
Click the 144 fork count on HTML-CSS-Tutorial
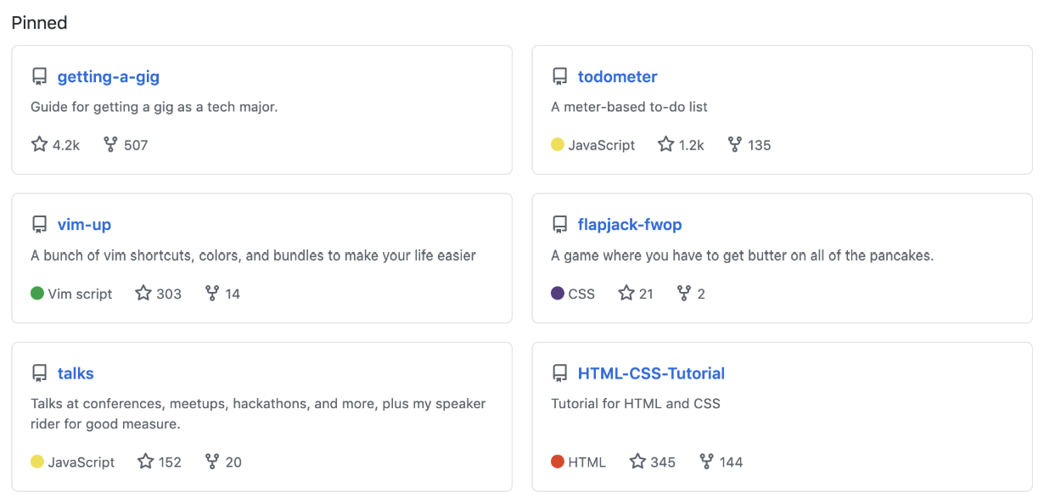pyautogui.click(x=732, y=462)
